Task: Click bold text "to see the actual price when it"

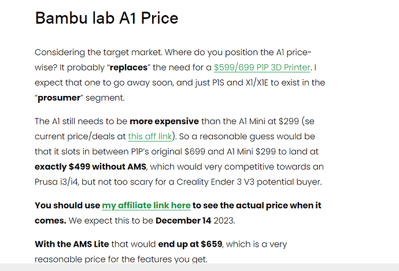Action: 257,205
